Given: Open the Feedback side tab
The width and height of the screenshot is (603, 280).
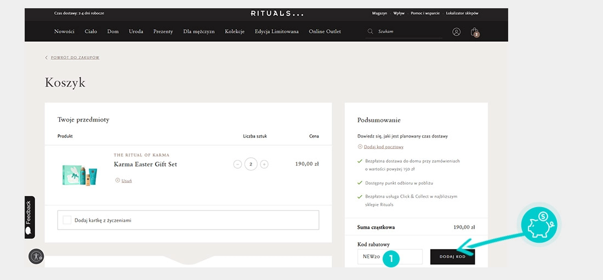Looking at the screenshot, I should coord(30,218).
